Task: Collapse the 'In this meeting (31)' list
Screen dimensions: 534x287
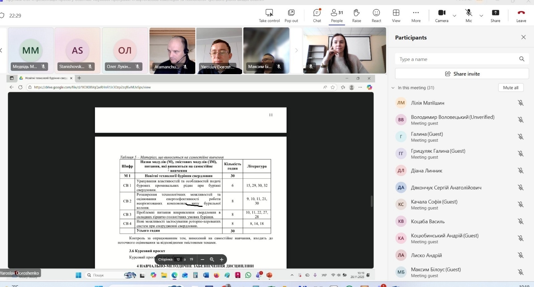Action: pos(393,88)
